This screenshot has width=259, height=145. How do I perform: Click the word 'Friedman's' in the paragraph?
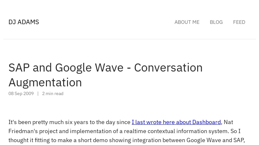click(x=22, y=131)
